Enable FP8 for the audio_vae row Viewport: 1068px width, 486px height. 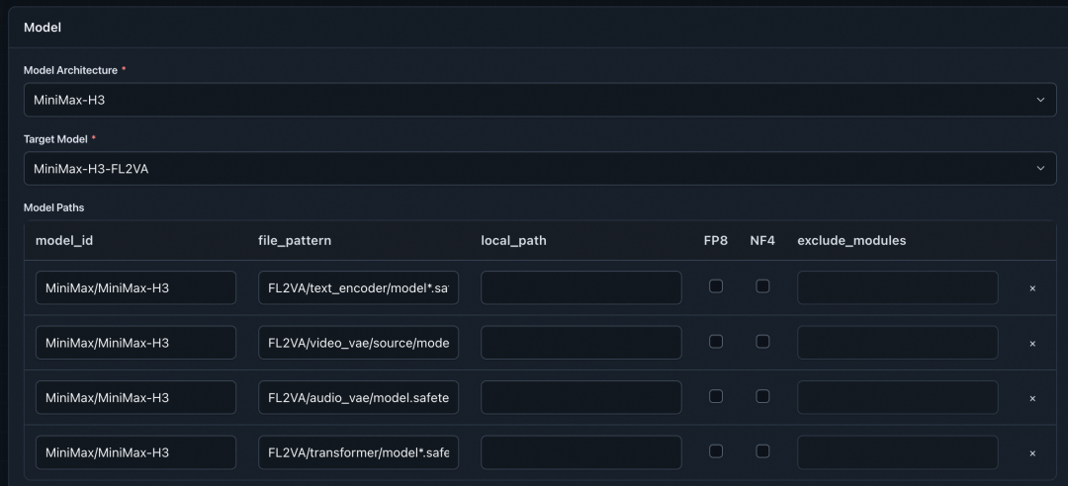point(715,396)
